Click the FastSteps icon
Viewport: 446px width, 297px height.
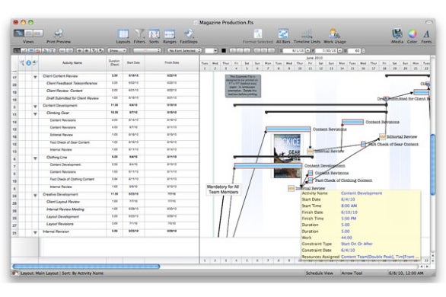pyautogui.click(x=188, y=34)
